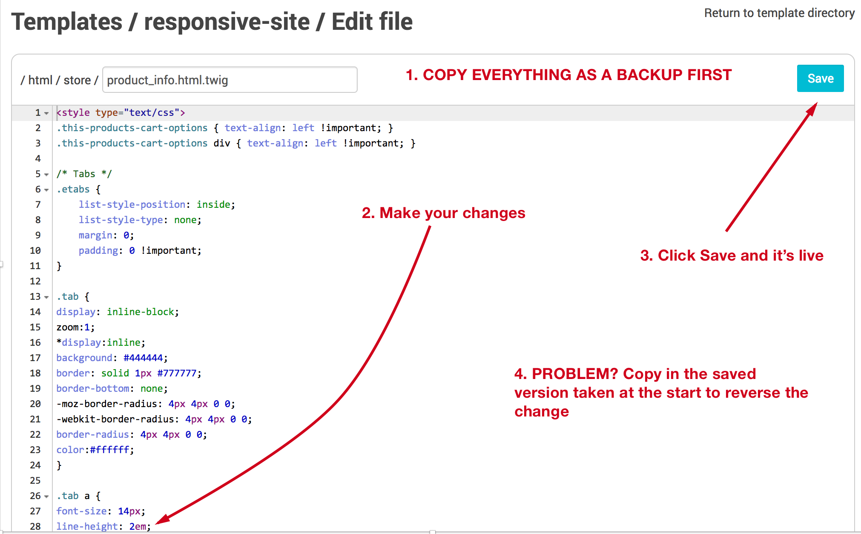Collapse the .etabs block on line 6
This screenshot has height=534, width=861.
coord(46,190)
